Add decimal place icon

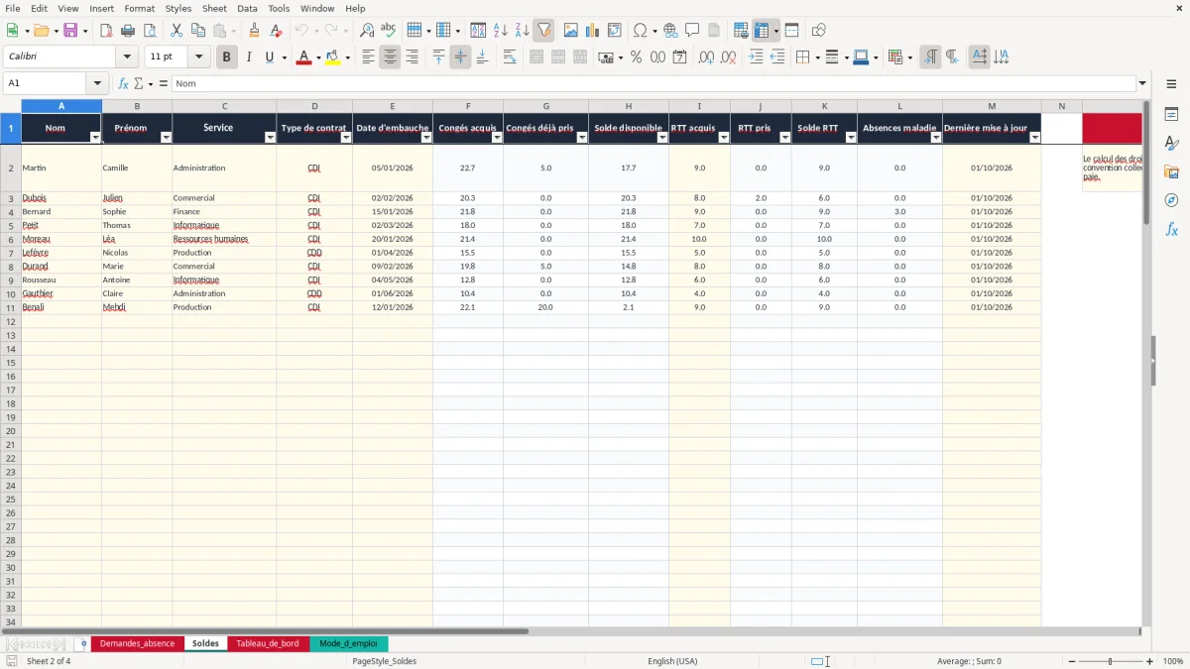click(707, 57)
